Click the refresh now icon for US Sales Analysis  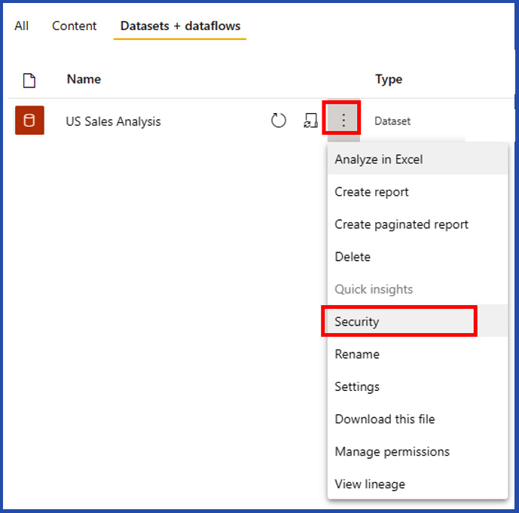(x=279, y=121)
